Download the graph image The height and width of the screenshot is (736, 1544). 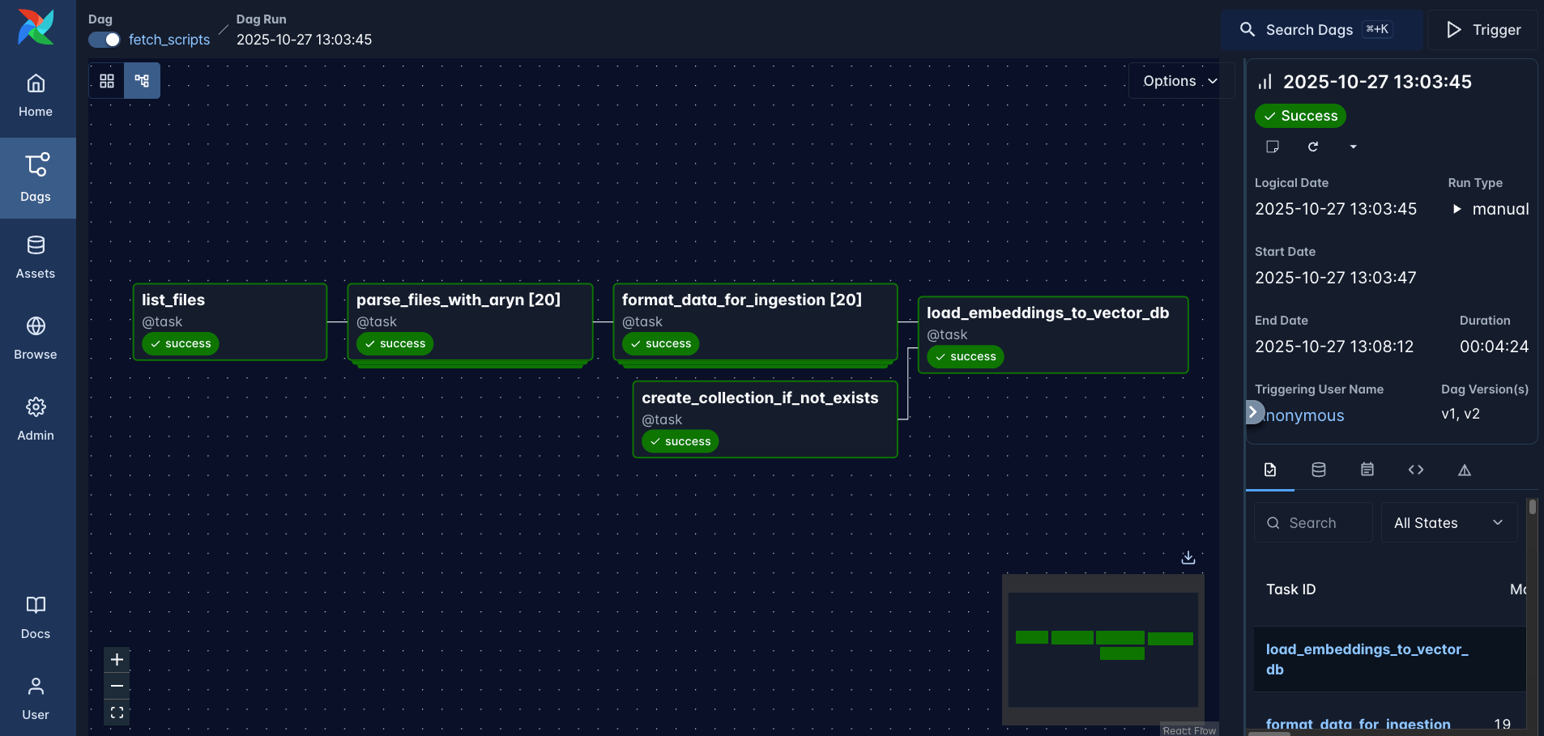tap(1188, 558)
